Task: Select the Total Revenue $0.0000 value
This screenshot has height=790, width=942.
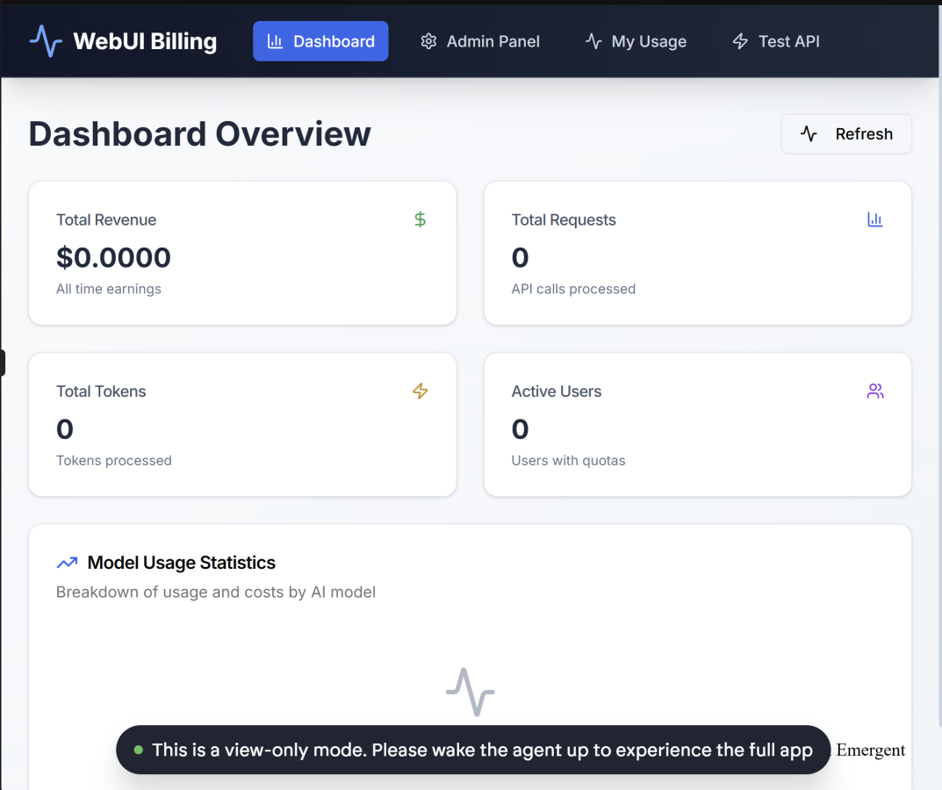Action: tap(113, 257)
